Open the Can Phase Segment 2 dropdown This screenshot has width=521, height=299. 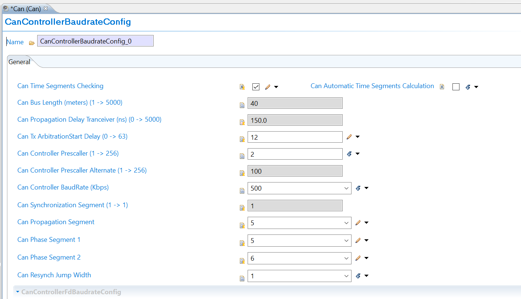[x=346, y=258]
